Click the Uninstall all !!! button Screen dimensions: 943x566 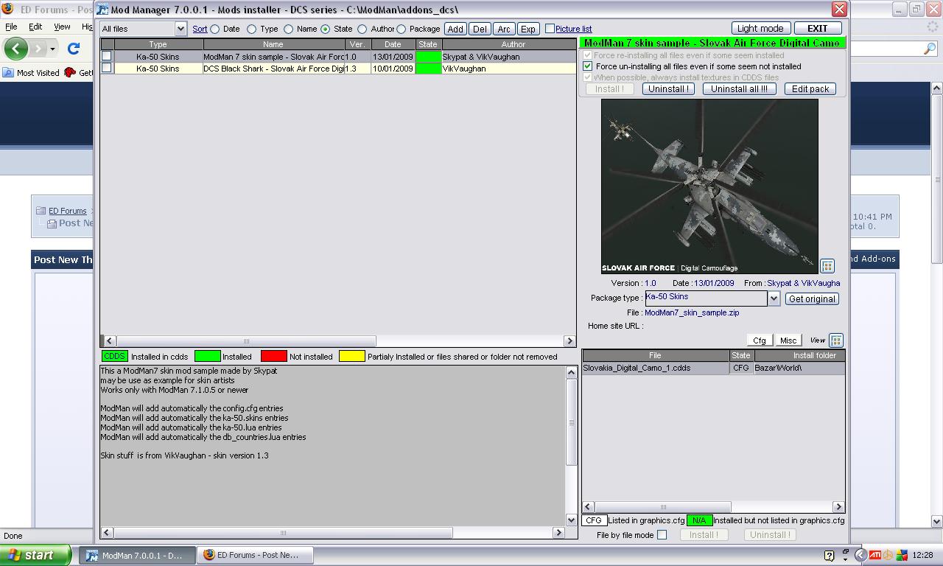click(739, 88)
